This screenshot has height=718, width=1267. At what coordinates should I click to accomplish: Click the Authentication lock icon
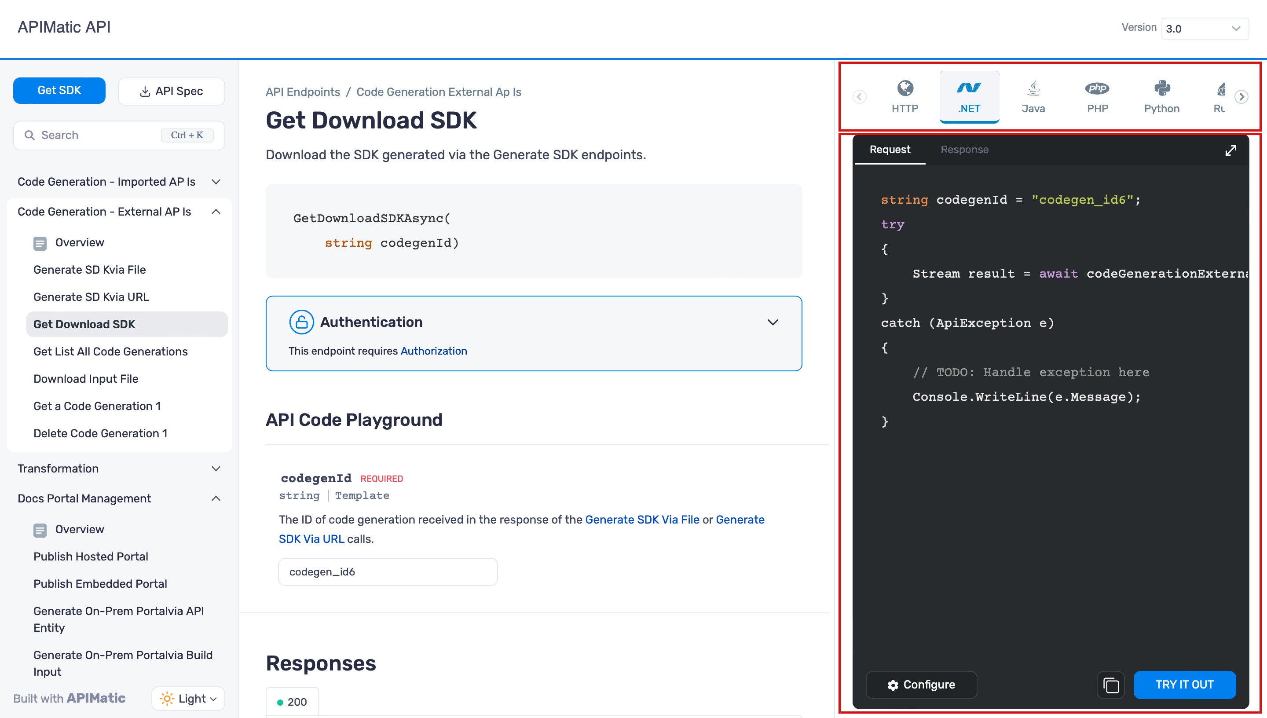(302, 322)
